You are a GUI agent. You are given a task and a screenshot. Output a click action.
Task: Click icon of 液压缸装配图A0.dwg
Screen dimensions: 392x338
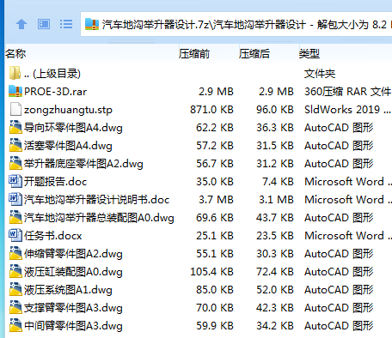click(x=15, y=271)
